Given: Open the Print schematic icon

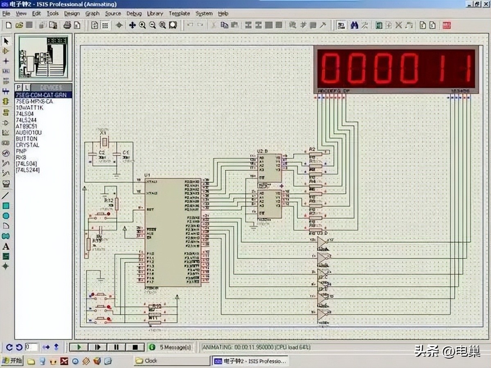Looking at the screenshot, I should (68, 25).
